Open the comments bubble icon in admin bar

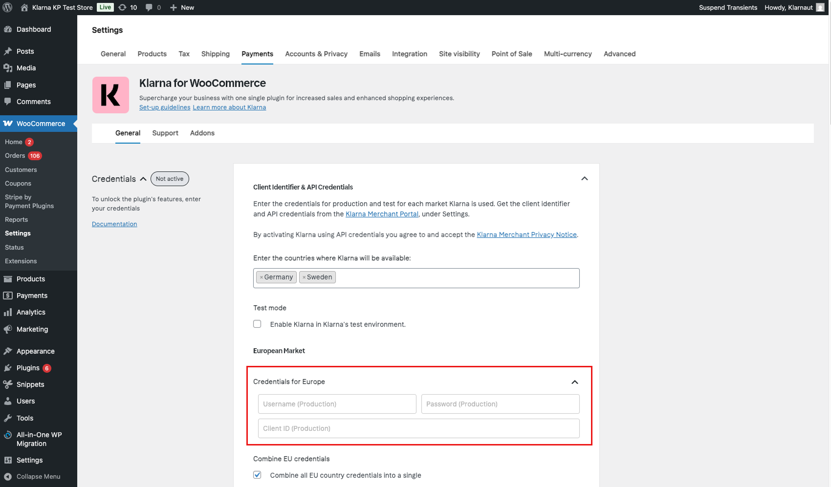(149, 7)
